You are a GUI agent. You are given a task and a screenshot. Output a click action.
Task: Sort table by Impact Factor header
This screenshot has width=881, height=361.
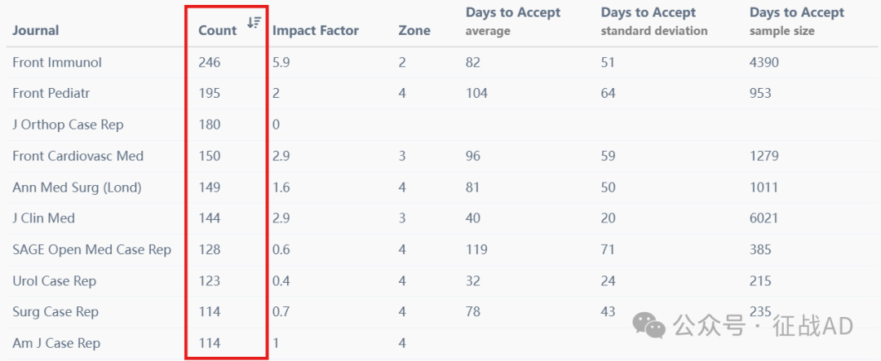[x=316, y=30]
